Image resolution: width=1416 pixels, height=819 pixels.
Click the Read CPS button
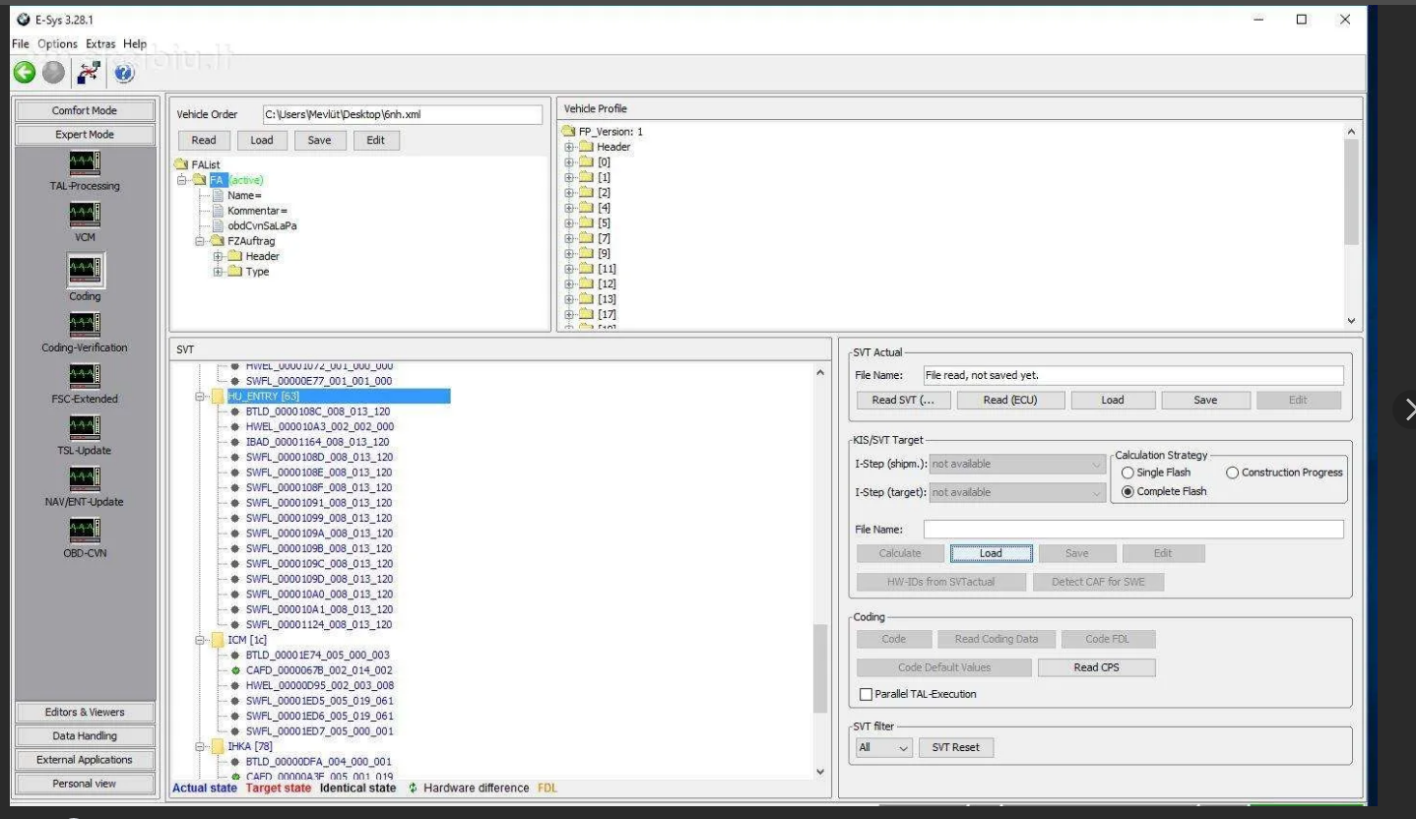pos(1096,667)
